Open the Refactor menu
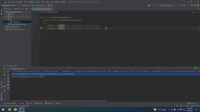This screenshot has width=200, height=112. tap(32, 2)
